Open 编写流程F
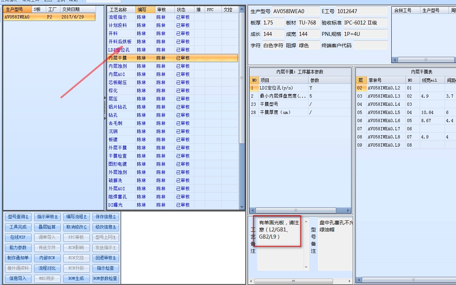Viewport: 456px width, 285px height. click(76, 217)
